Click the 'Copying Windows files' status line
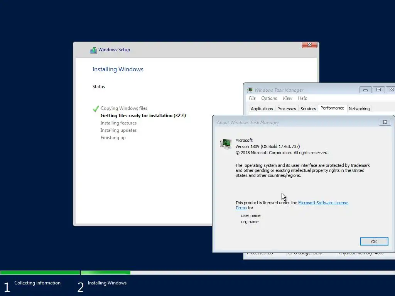 124,108
